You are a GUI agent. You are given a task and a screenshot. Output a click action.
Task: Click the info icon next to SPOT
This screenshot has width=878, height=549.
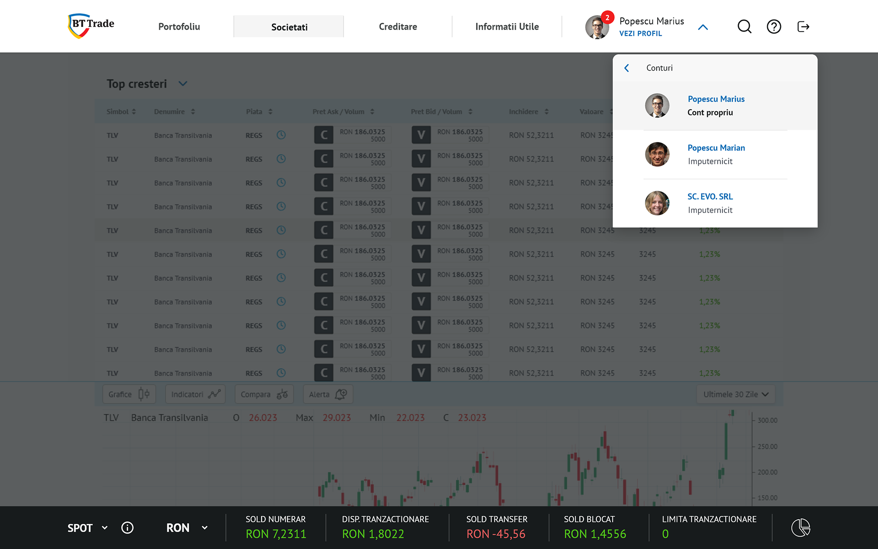[127, 527]
